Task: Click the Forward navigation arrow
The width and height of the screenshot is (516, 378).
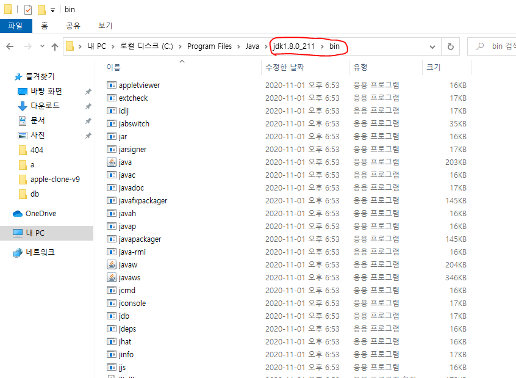Action: tap(28, 46)
